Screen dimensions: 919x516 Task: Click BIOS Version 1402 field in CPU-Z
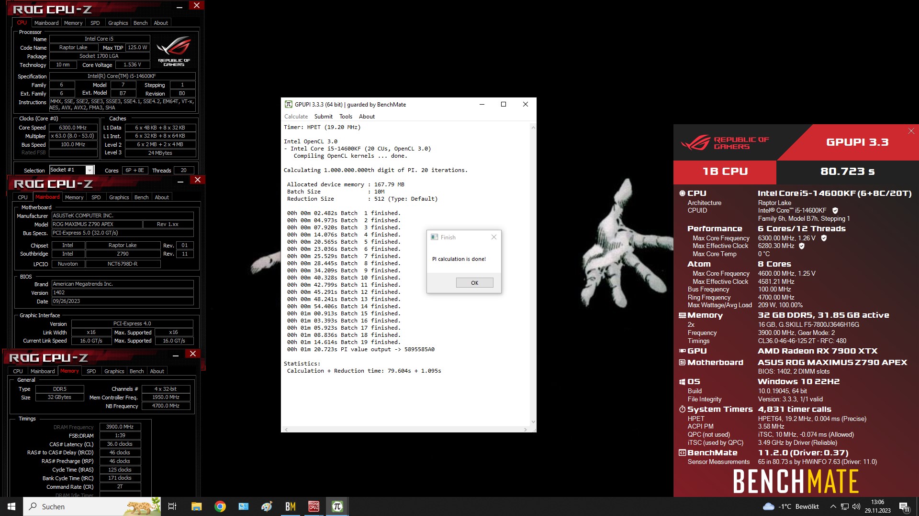pos(122,293)
